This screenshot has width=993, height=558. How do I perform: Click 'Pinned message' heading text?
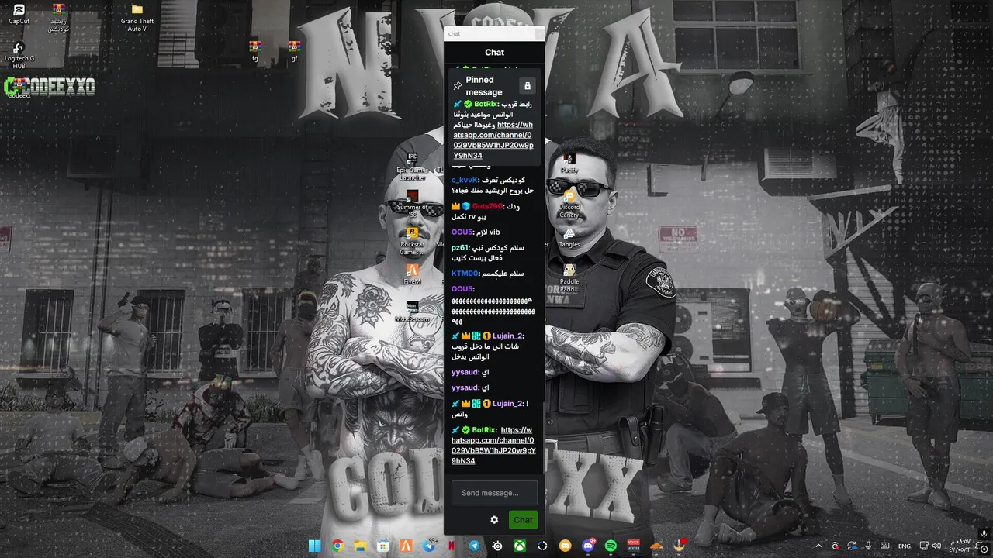484,86
